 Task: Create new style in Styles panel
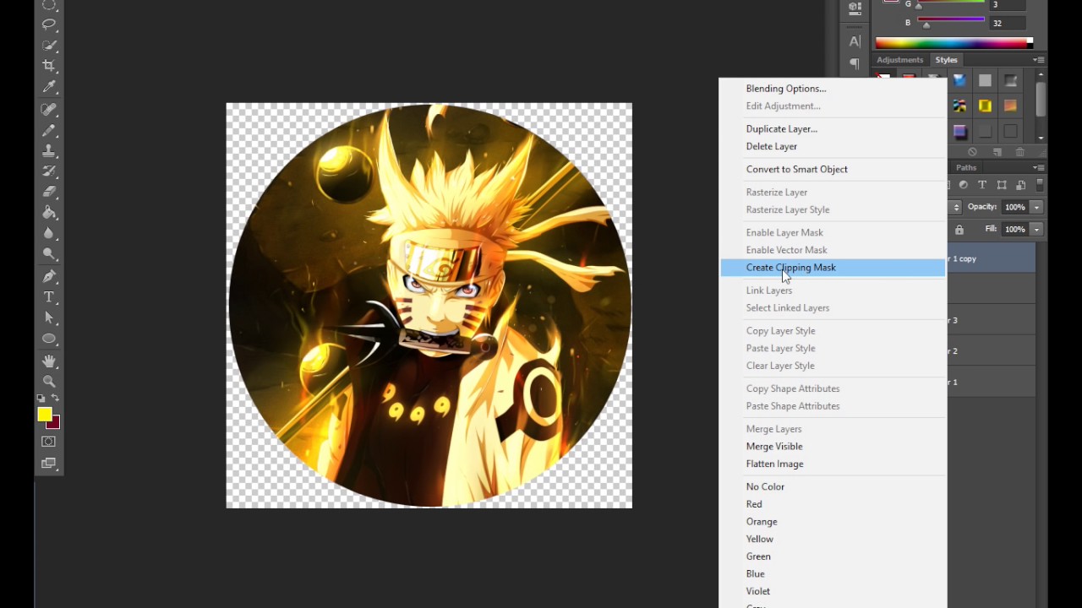997,152
